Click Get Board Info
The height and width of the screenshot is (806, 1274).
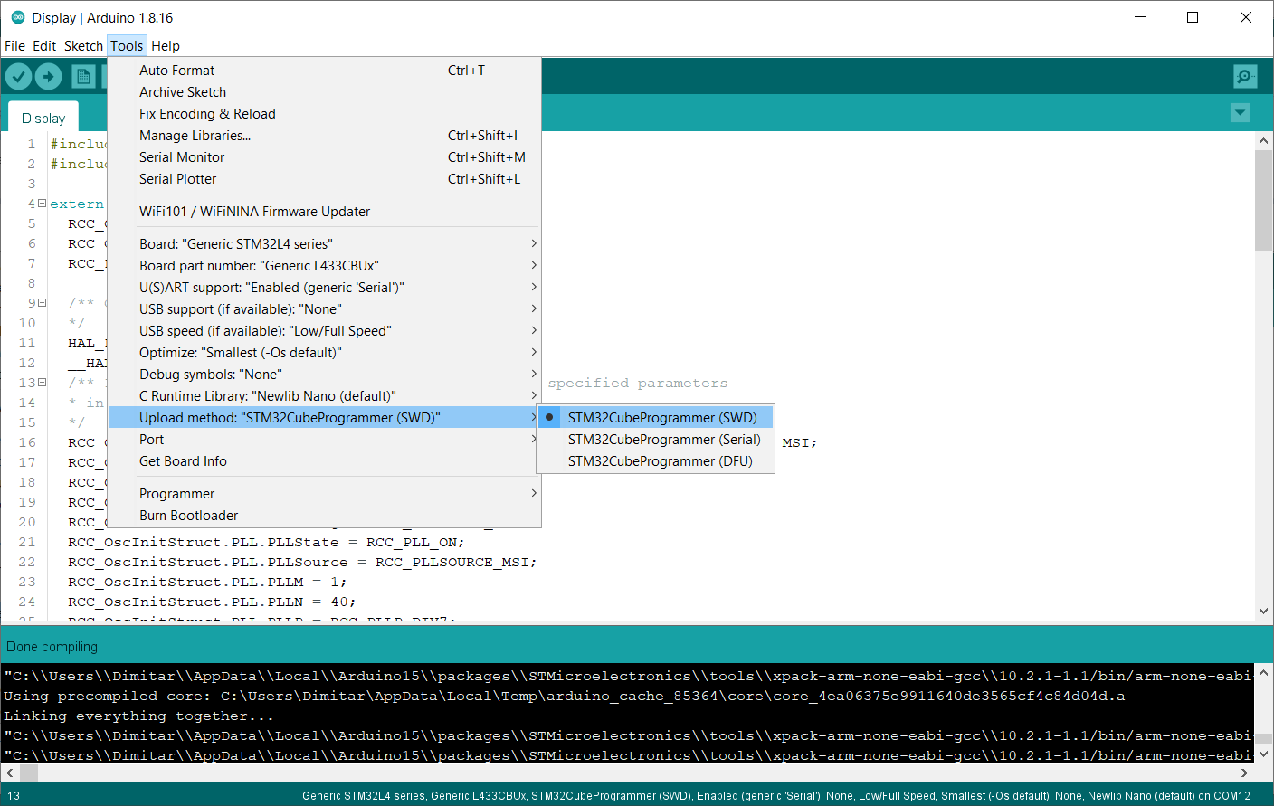coord(325,461)
